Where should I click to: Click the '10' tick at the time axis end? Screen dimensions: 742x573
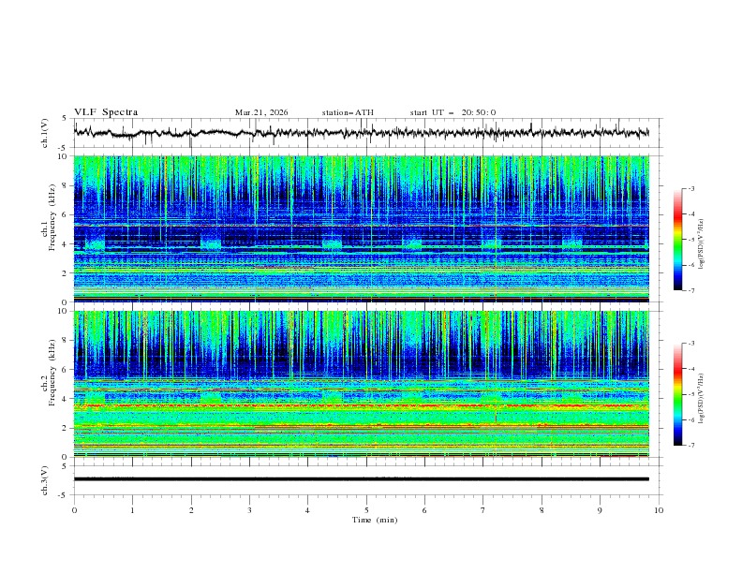pyautogui.click(x=659, y=510)
